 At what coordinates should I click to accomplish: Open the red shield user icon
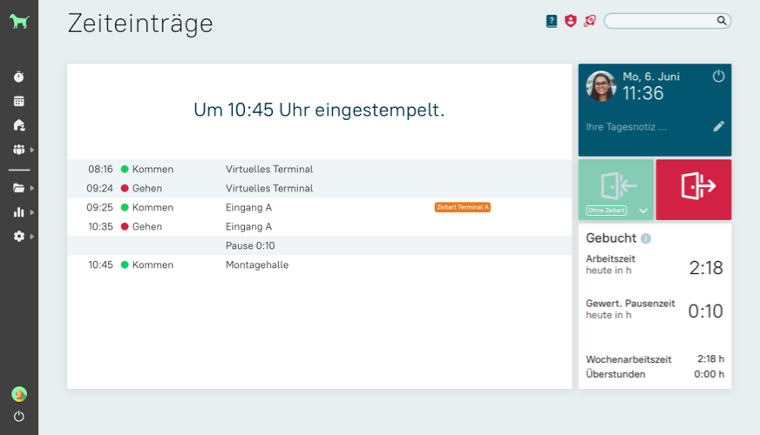(x=570, y=21)
